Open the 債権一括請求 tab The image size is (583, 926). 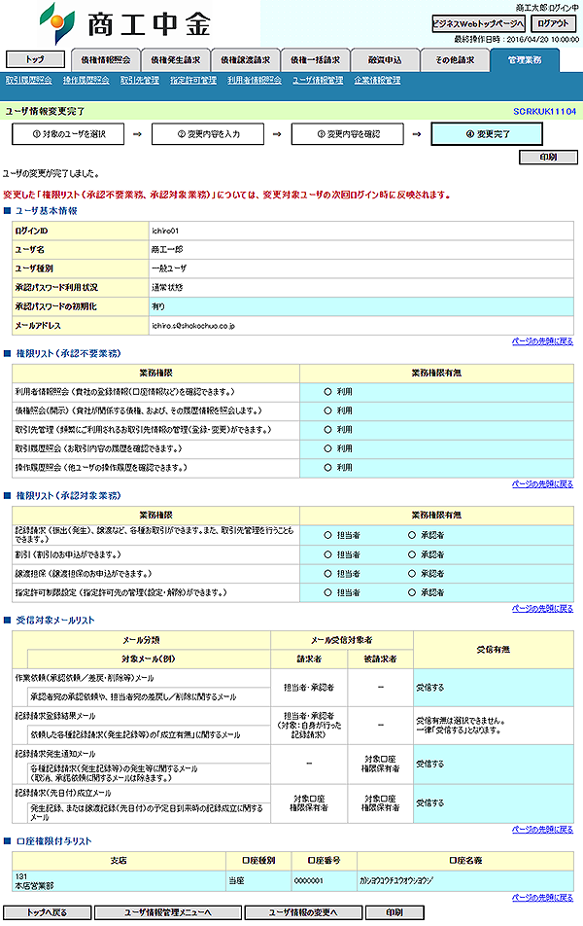click(x=315, y=60)
